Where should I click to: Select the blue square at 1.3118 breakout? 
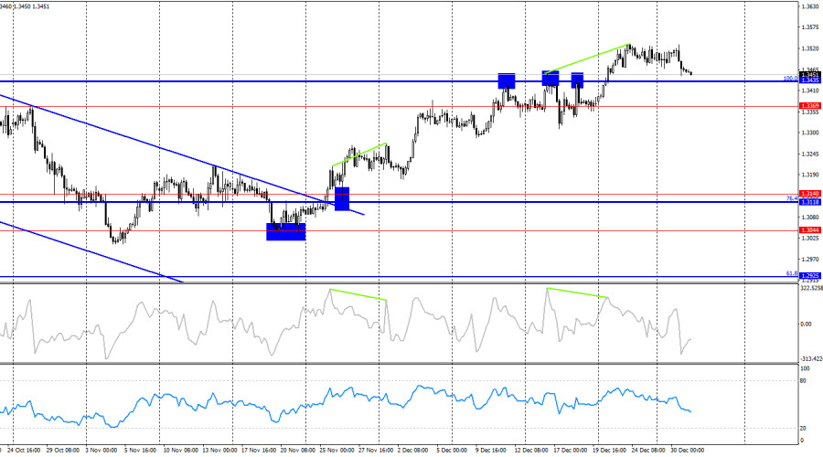[x=342, y=198]
